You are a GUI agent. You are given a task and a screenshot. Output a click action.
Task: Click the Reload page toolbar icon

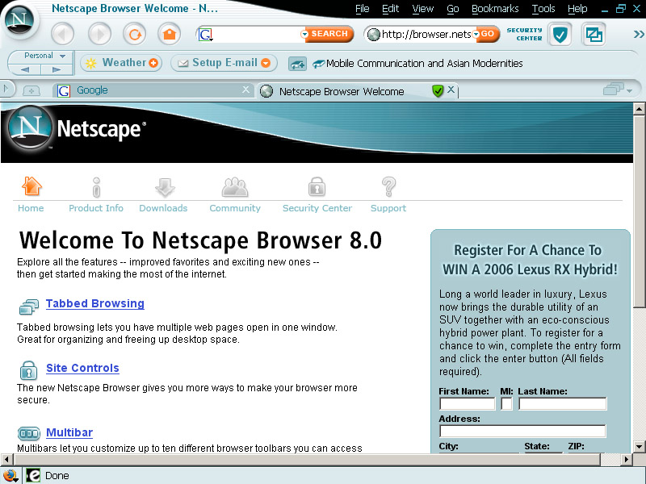tap(134, 34)
